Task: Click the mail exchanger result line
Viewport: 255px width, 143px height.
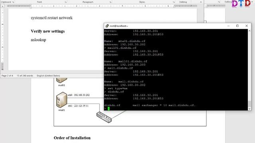Action: coord(150,105)
